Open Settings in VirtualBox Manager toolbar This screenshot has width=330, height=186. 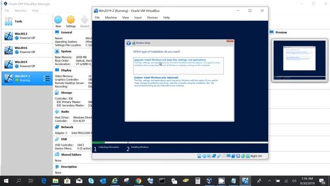pos(71,22)
